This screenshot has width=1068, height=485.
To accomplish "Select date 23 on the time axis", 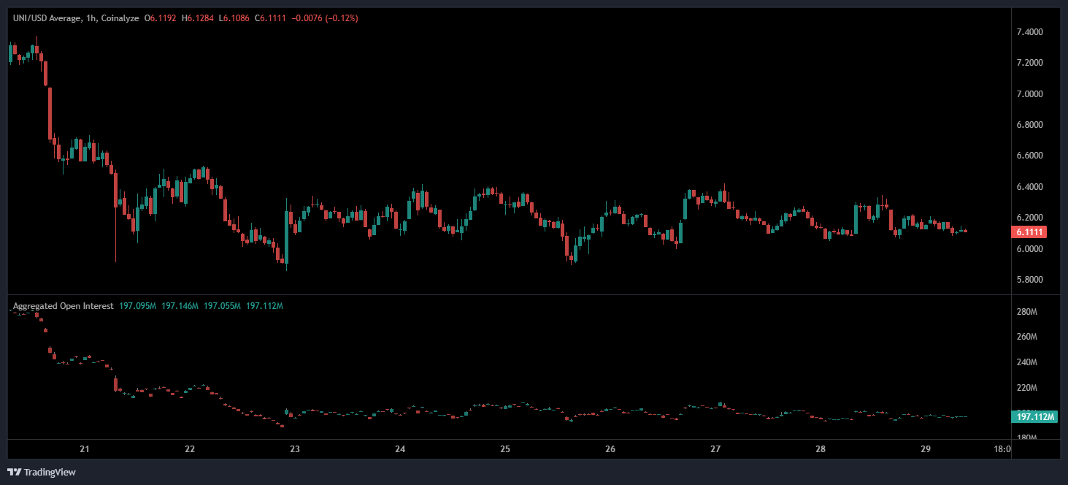I will 295,448.
